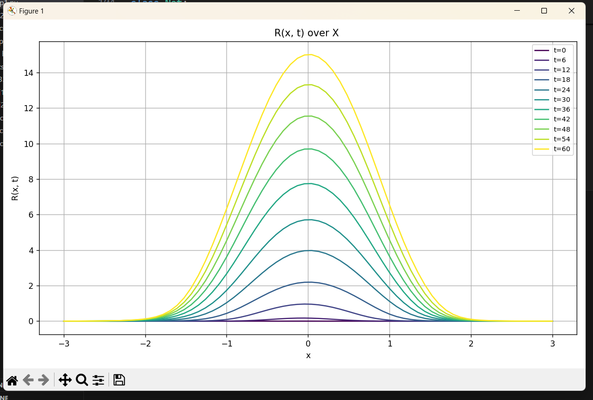Click the t=0 legend entry
Screen dimensions: 593x400
[x=552, y=50]
